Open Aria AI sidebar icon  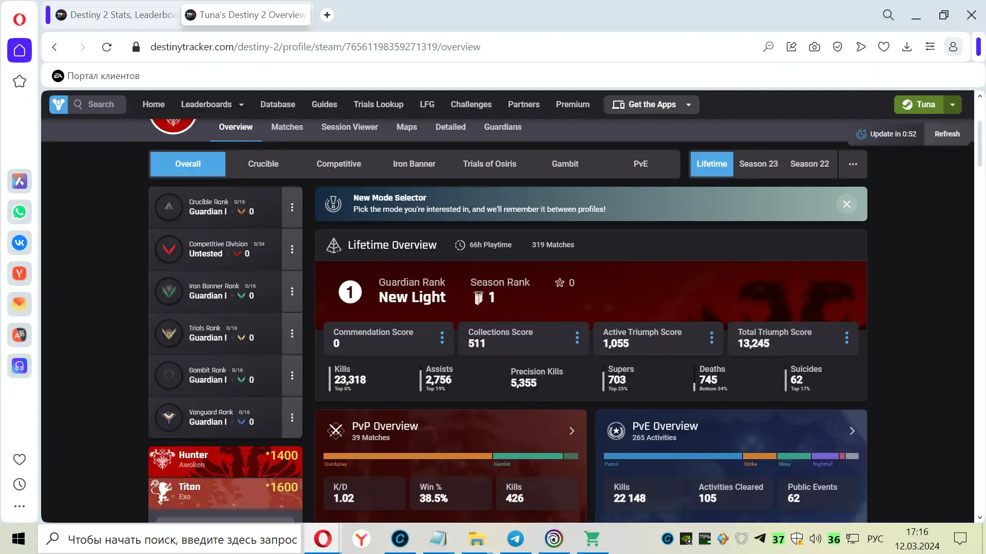pyautogui.click(x=20, y=181)
